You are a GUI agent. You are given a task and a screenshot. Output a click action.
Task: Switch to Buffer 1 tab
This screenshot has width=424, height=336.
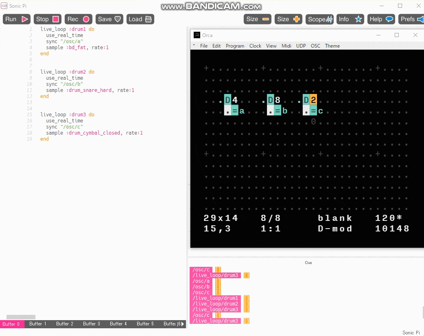[38, 324]
